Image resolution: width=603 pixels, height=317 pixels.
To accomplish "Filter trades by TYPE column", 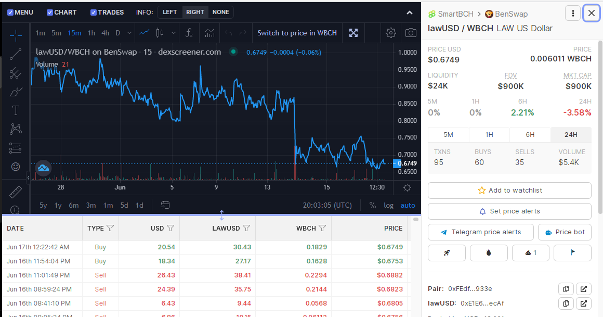I will (x=110, y=228).
